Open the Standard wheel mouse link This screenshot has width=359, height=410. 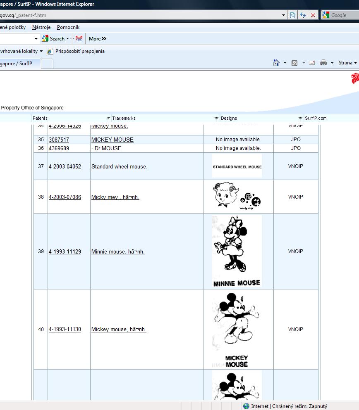[120, 166]
